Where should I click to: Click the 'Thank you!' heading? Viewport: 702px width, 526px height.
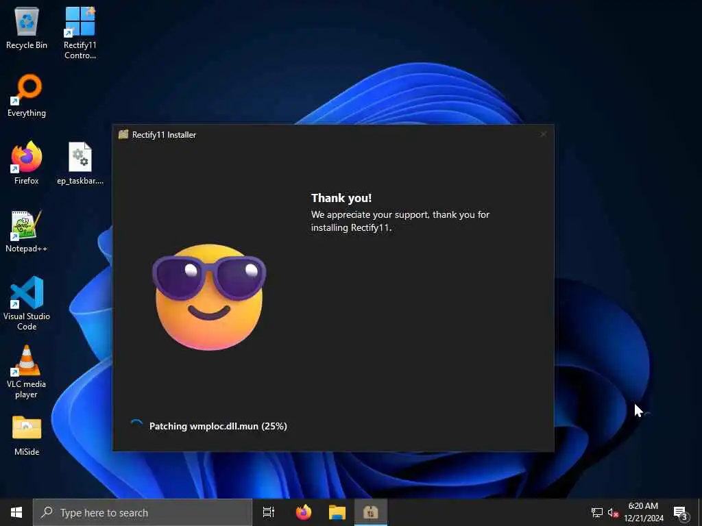(x=341, y=198)
